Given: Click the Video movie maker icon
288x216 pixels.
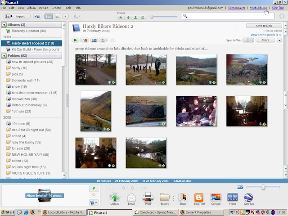Looking at the screenshot, I should pyautogui.click(x=232, y=197).
